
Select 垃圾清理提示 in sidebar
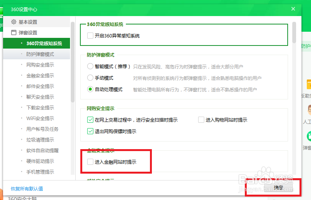[x=36, y=140]
